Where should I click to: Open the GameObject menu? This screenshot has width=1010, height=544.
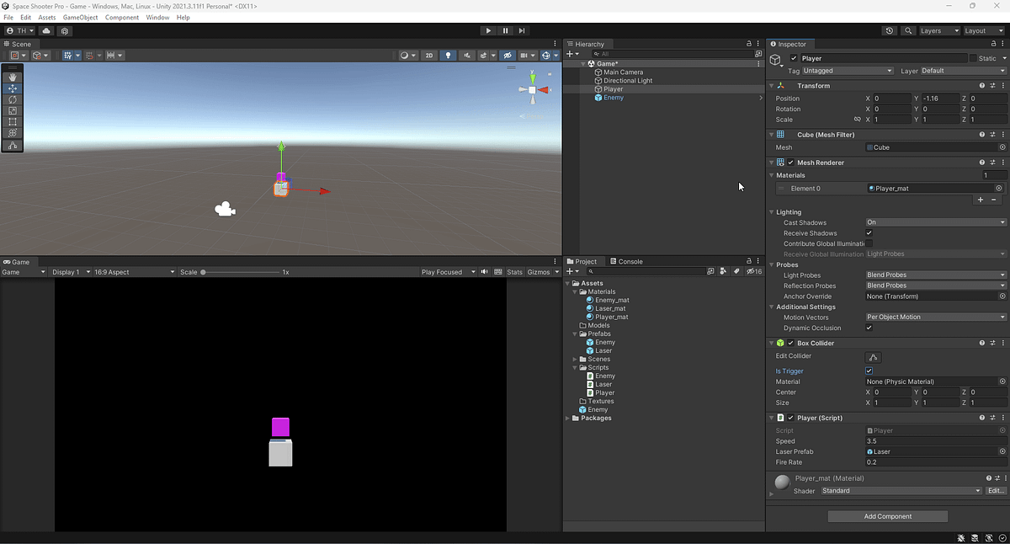(80, 17)
